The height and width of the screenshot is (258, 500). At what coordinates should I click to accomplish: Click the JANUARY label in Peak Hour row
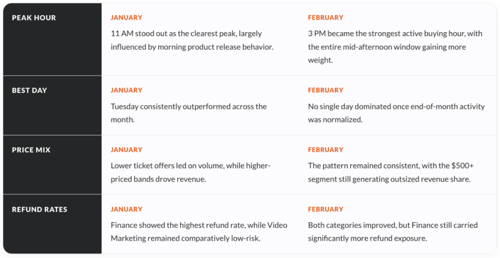click(126, 18)
